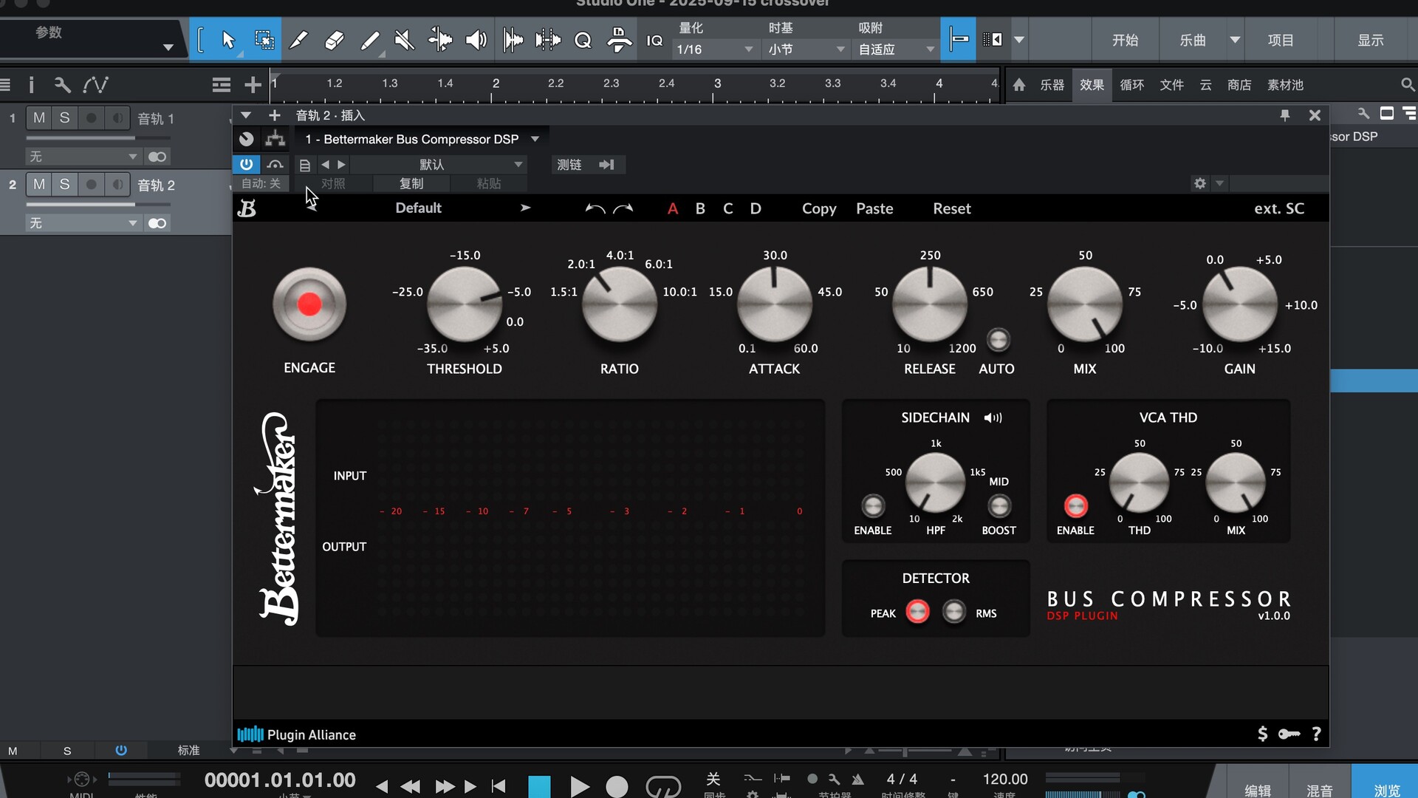Open 音轨 2 input 无 dropdown
This screenshot has width=1418, height=798.
pos(83,223)
